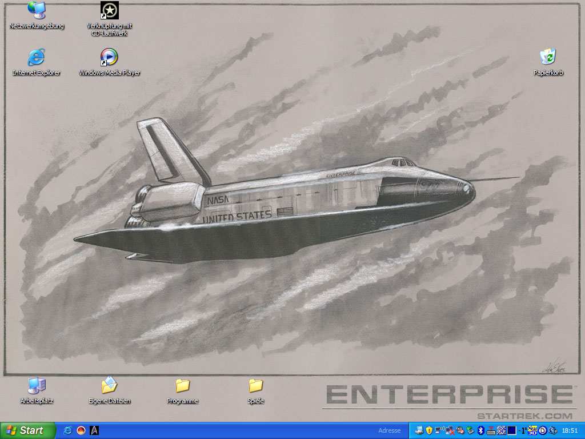This screenshot has width=585, height=439.
Task: Open Verknüpfung mit CD-Laufwerk shortcut
Action: pyautogui.click(x=109, y=11)
